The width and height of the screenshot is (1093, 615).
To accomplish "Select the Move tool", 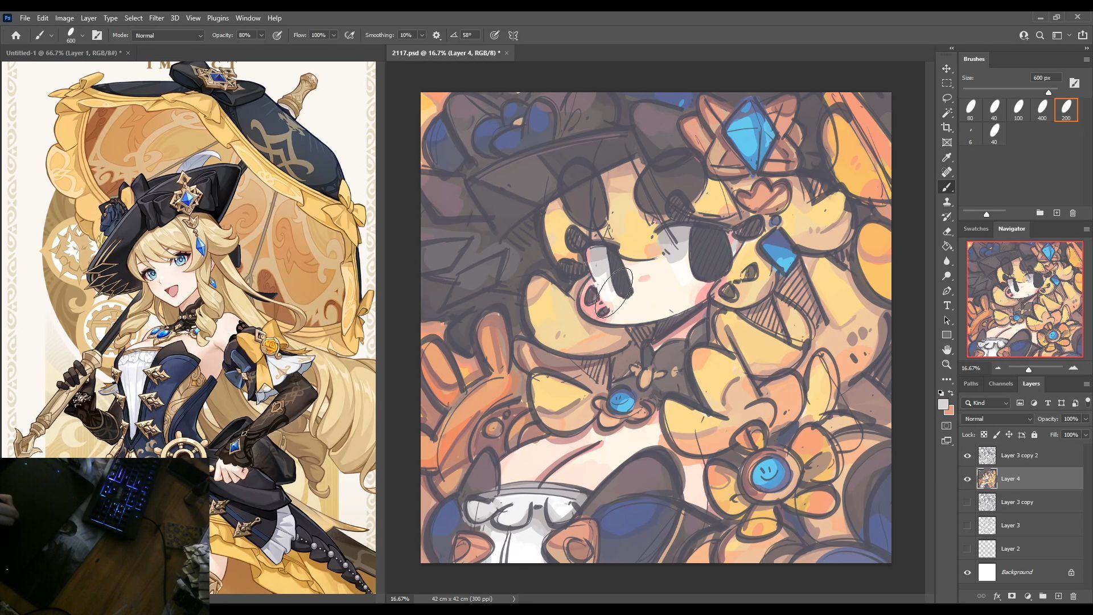I will pyautogui.click(x=947, y=68).
